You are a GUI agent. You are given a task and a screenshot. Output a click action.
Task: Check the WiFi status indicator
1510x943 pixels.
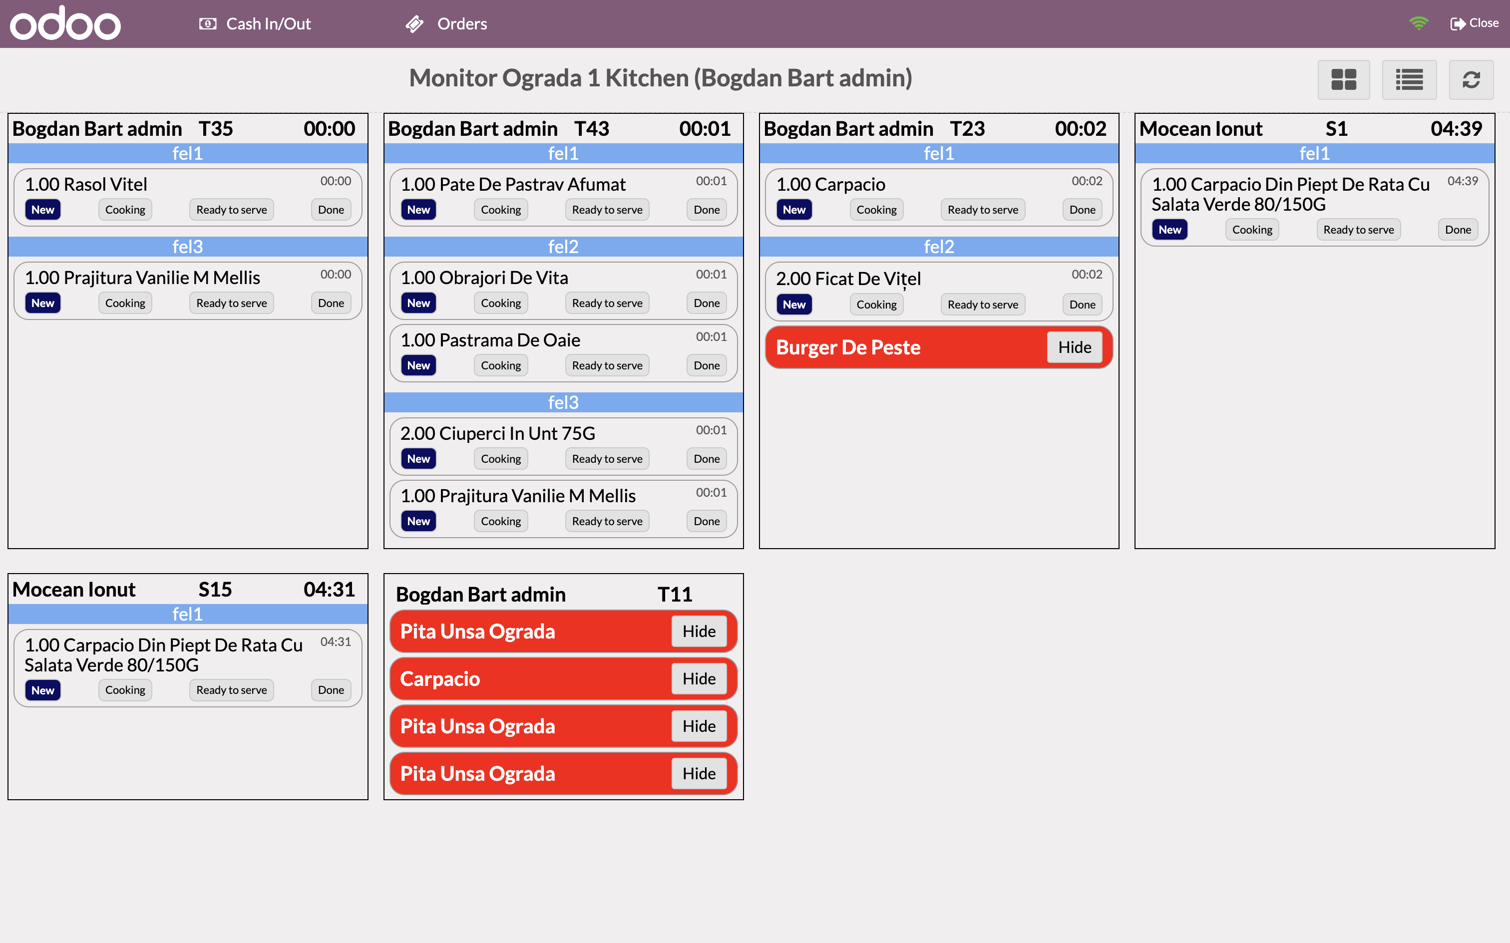[1419, 23]
